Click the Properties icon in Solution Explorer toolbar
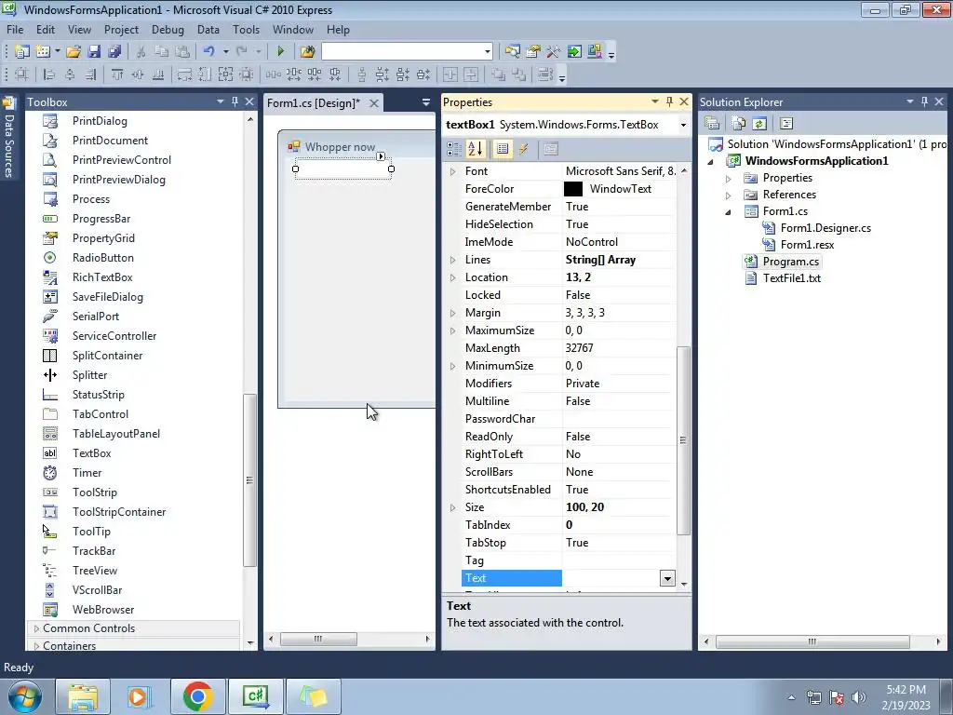 [712, 124]
